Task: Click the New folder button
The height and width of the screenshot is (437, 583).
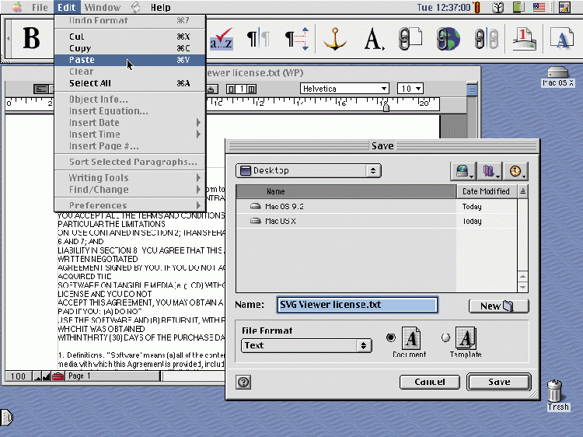Action: (x=498, y=306)
